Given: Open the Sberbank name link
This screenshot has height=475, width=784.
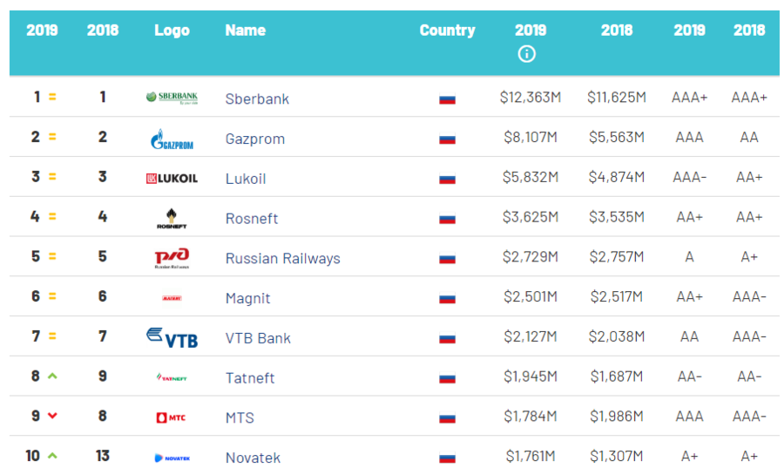Looking at the screenshot, I should (257, 98).
